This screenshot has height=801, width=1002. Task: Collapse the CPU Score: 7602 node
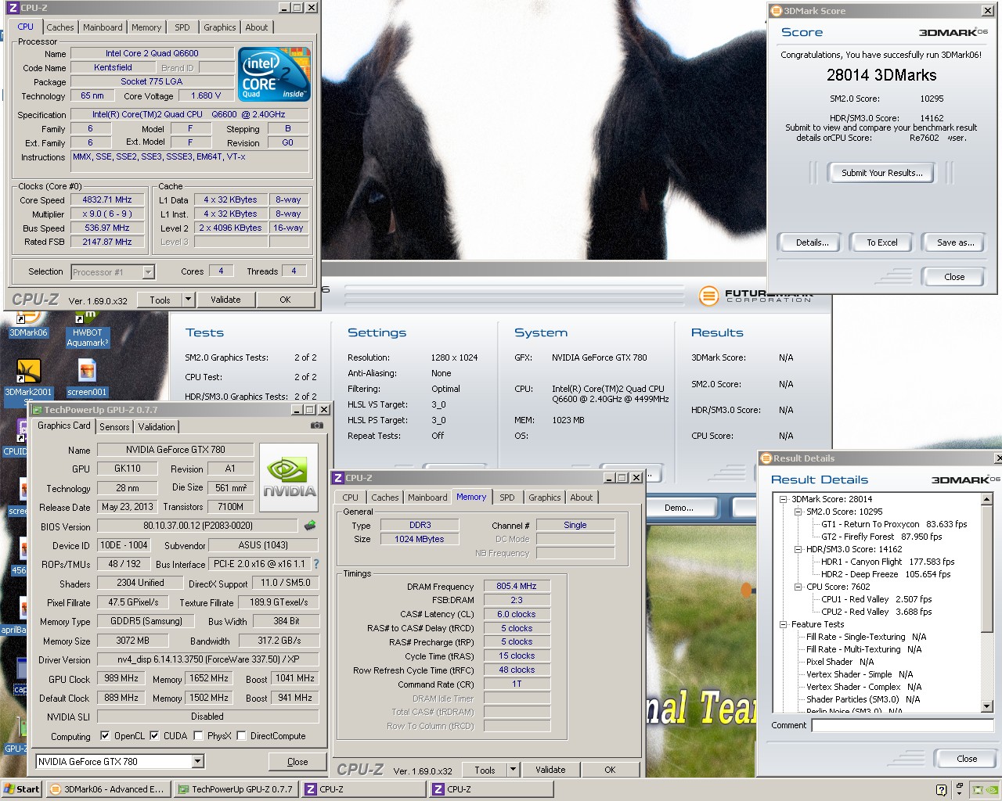coord(798,587)
